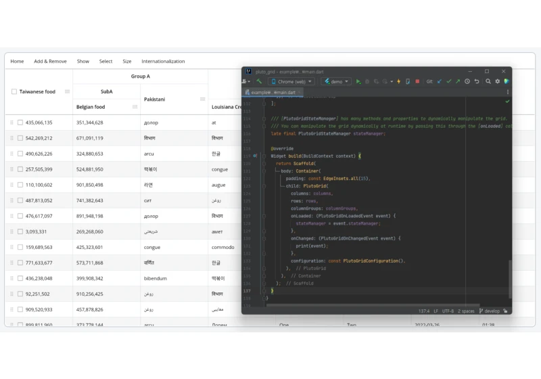Viewport: 541px width, 379px height.
Task: Click the editor vertical scrollbar thumb
Action: coord(510,279)
